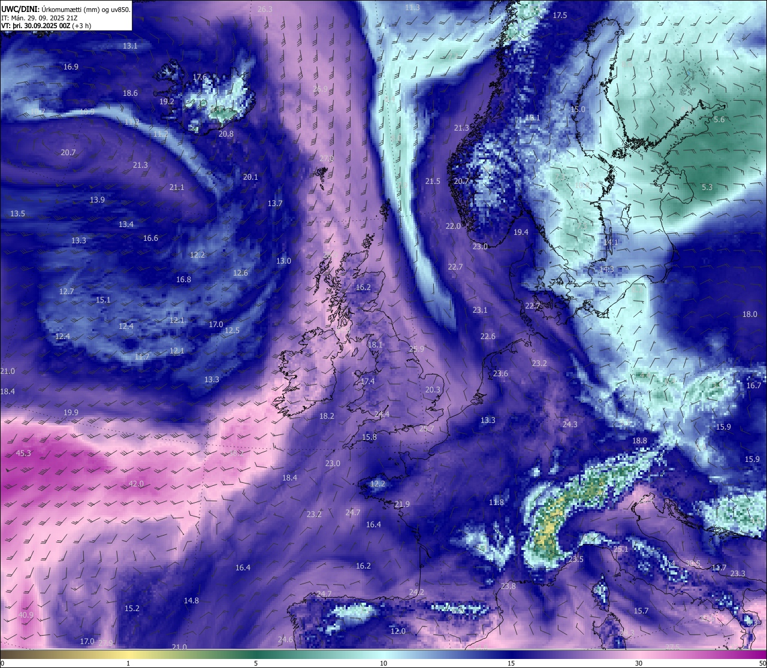Click the 15.0 value over Sweden

point(578,110)
